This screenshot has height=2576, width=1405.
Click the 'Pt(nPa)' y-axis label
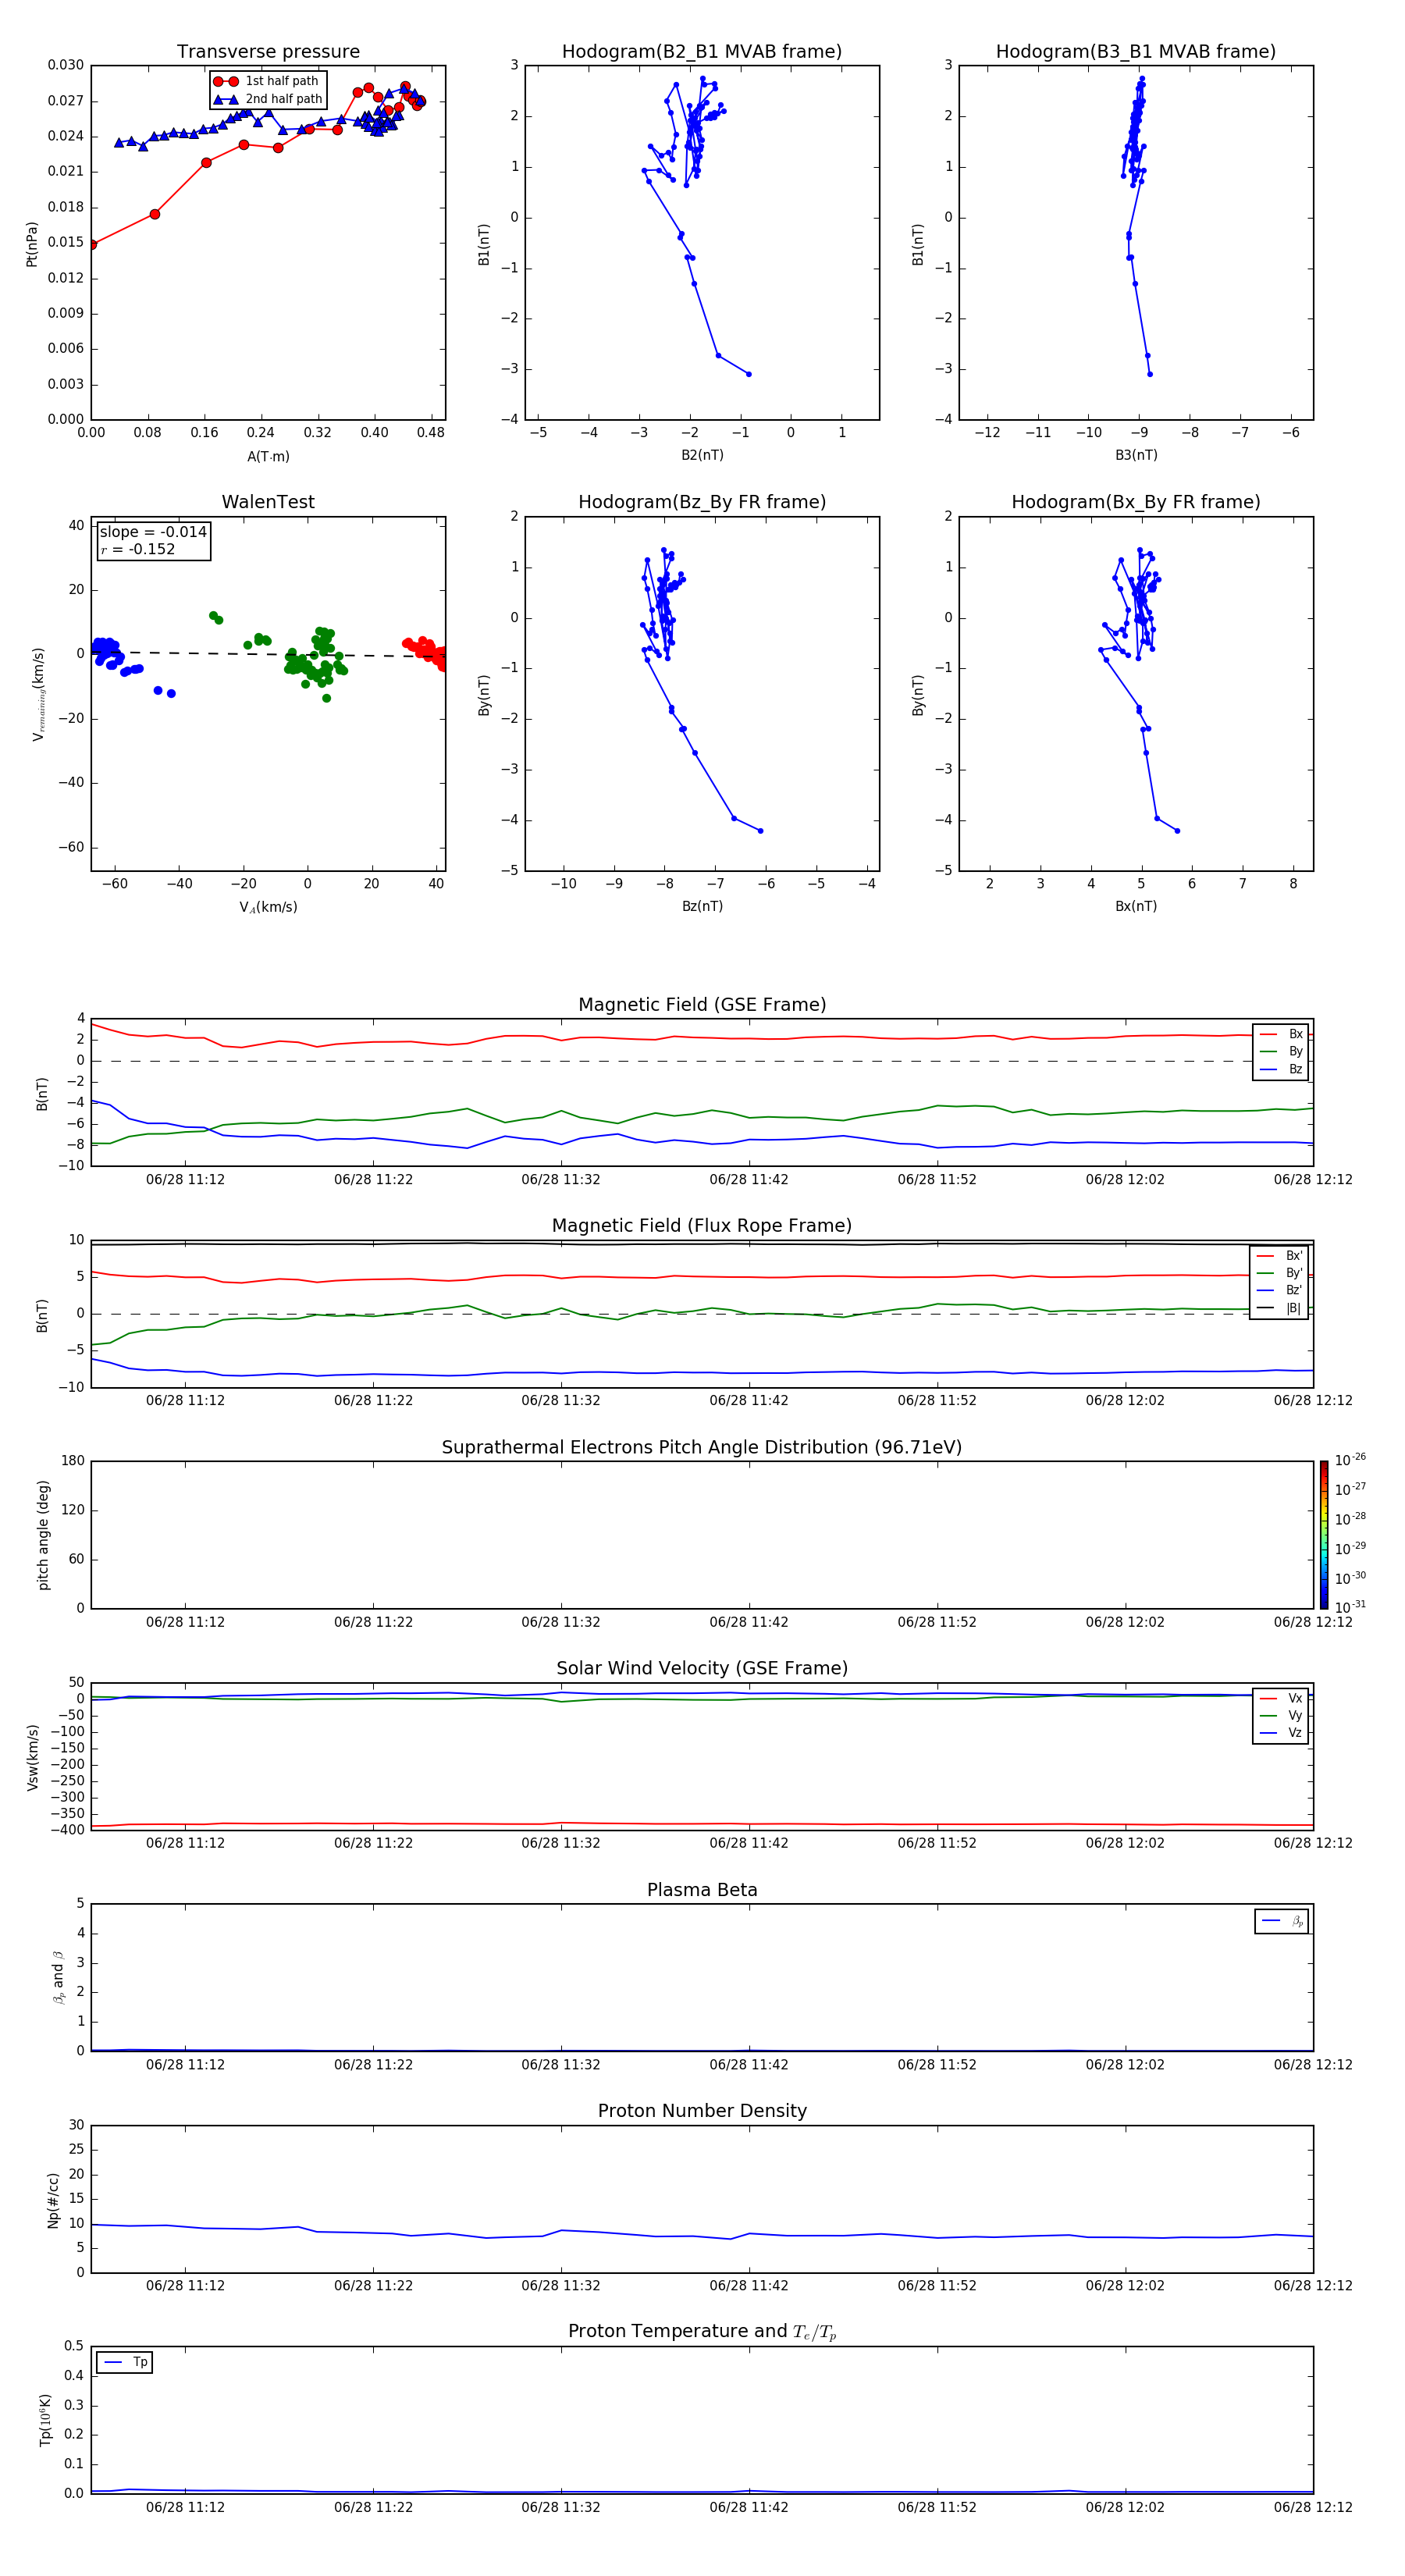[32, 244]
